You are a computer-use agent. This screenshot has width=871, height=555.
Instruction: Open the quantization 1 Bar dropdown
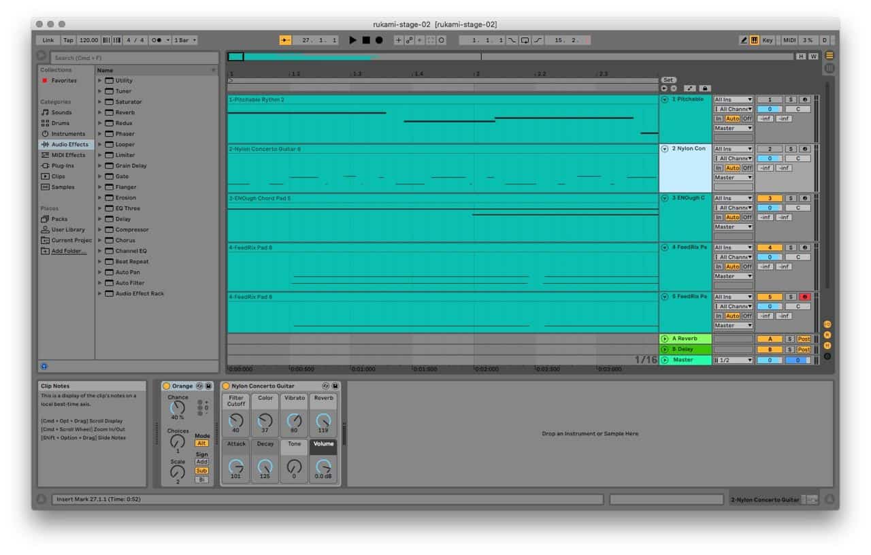tap(185, 40)
